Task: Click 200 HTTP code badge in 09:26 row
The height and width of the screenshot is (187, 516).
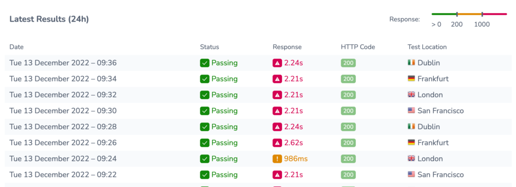Action: pyautogui.click(x=348, y=143)
